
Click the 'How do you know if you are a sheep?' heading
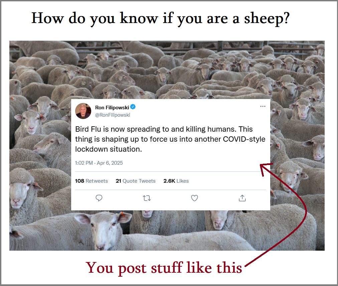click(x=161, y=19)
